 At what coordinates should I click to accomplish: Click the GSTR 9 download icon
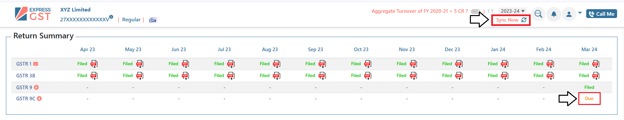[x=36, y=88]
